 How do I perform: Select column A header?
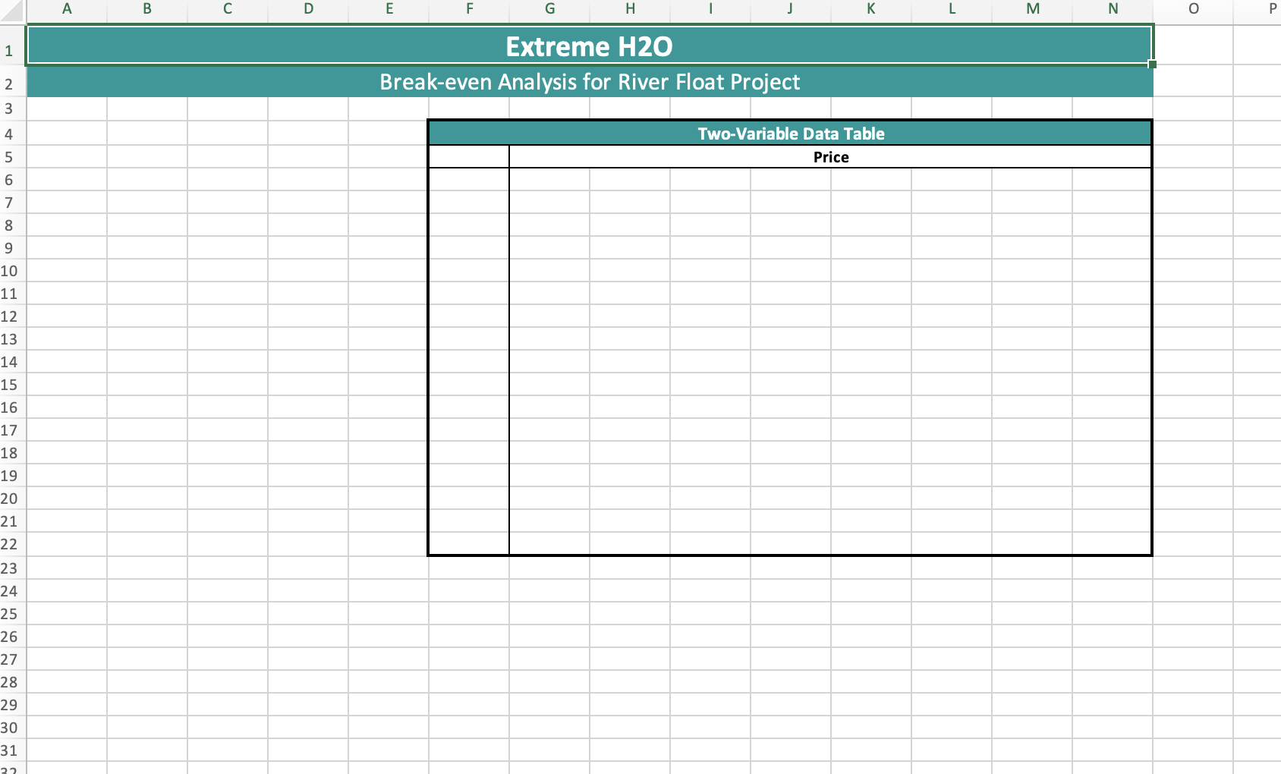(67, 9)
